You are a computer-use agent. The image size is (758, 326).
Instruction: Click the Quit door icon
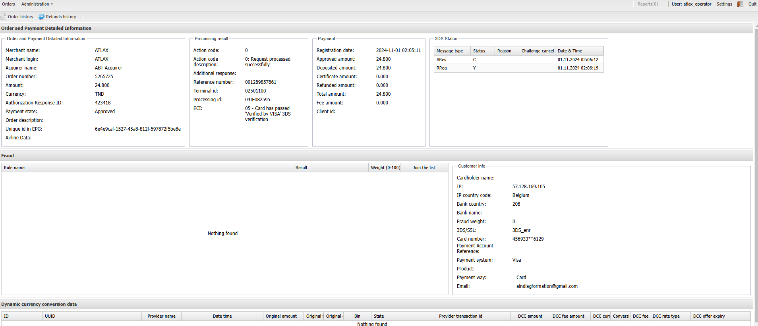coord(740,4)
